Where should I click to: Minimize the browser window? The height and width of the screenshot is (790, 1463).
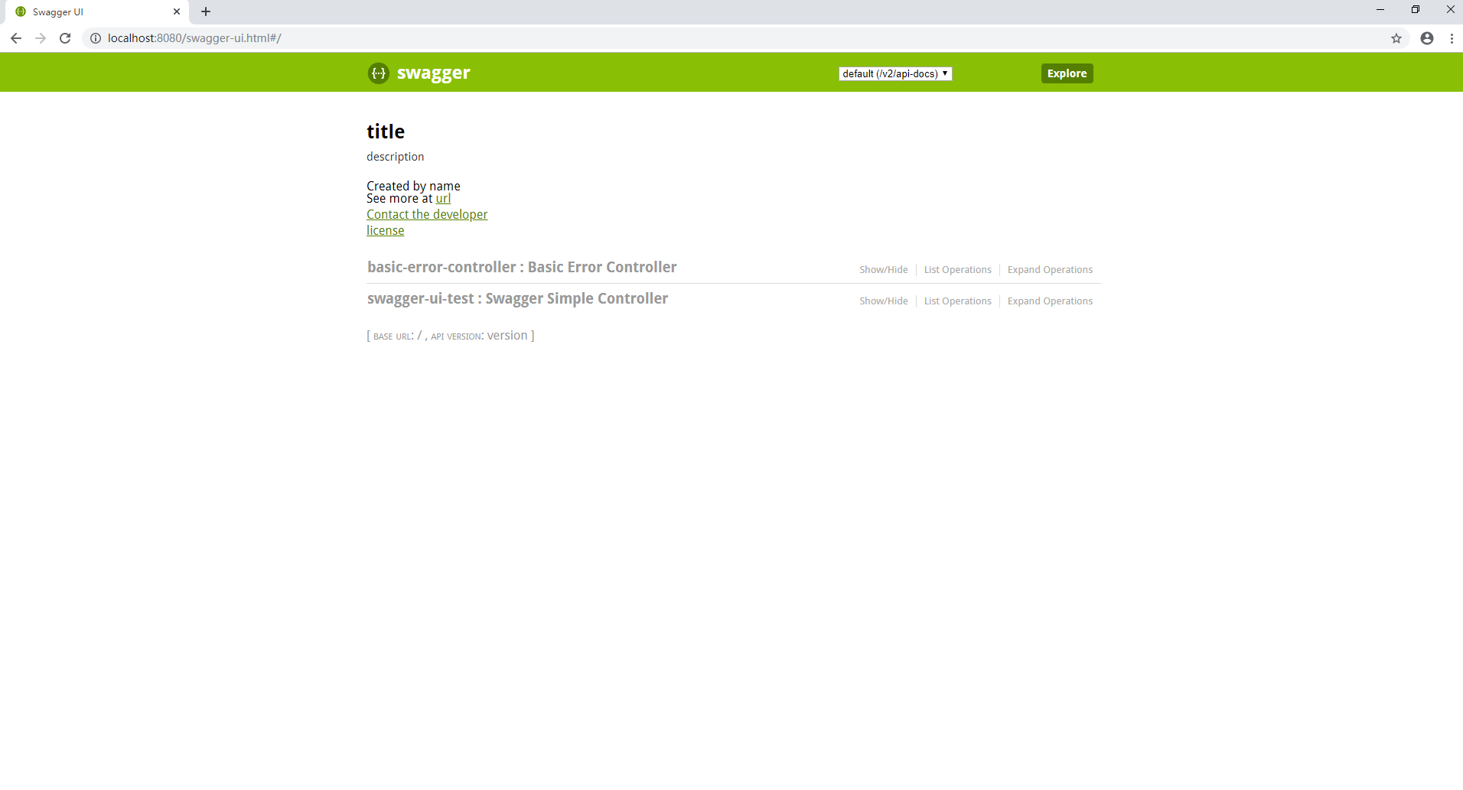[x=1380, y=10]
